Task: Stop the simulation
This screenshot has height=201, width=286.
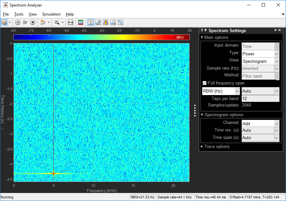Action: pos(33,22)
